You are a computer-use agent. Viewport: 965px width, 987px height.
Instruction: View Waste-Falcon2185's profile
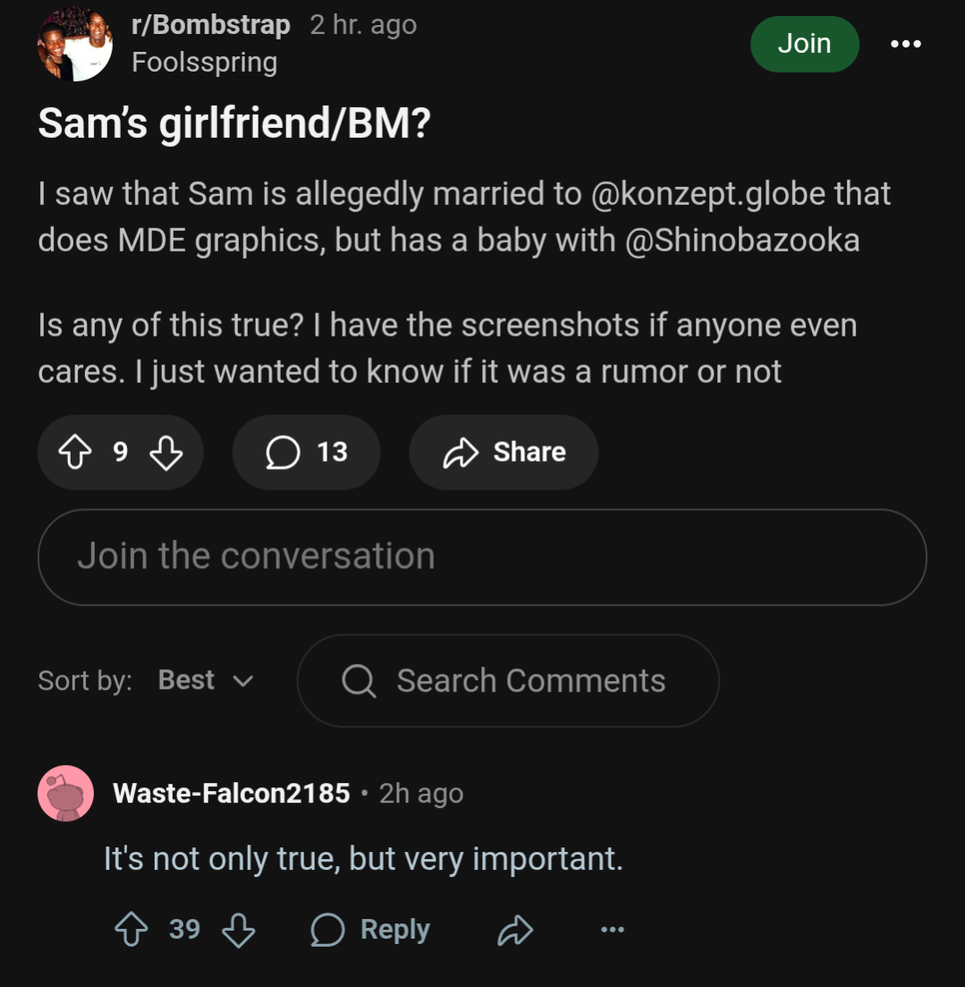pos(231,794)
